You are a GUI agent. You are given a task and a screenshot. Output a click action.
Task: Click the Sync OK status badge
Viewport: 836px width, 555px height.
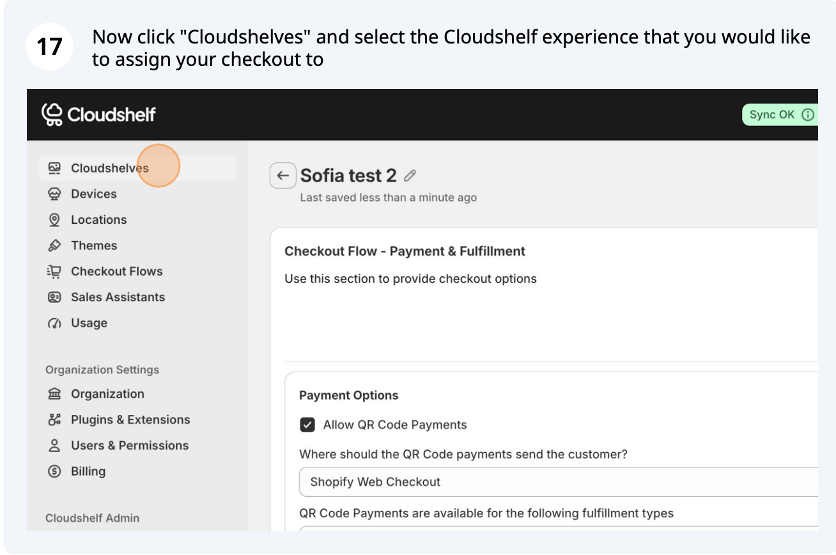coord(780,115)
